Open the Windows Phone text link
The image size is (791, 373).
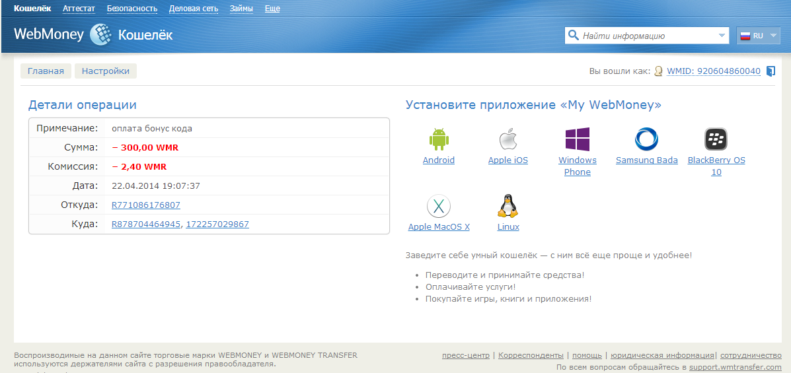[x=577, y=166]
